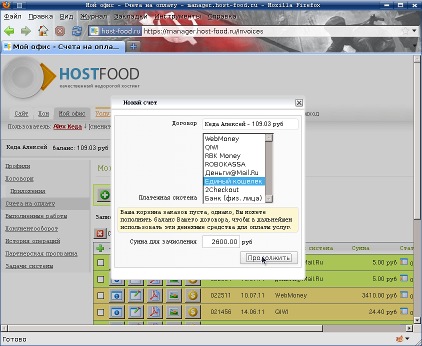The image size is (422, 346).
Task: Click the green plus add-invoice button
Action: (x=104, y=195)
